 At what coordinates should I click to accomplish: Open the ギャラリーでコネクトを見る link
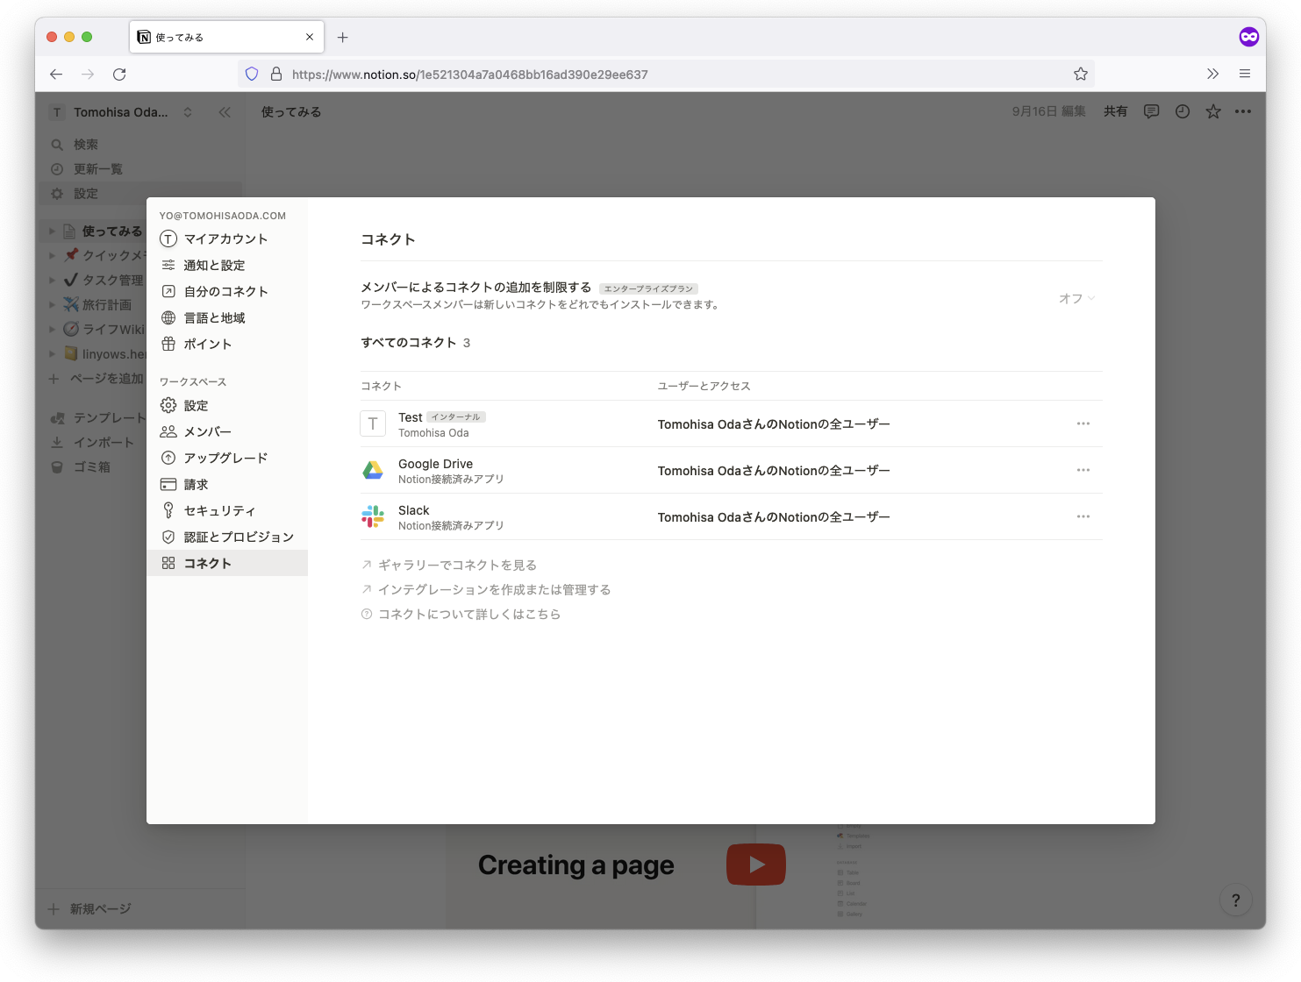[457, 565]
